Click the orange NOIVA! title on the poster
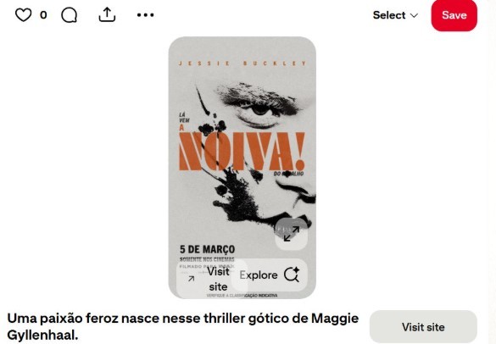Viewport: 496px width, 344px height. pyautogui.click(x=242, y=151)
